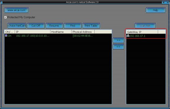Click the Print Table button
Screen dimensions: 170x109
click(91, 26)
